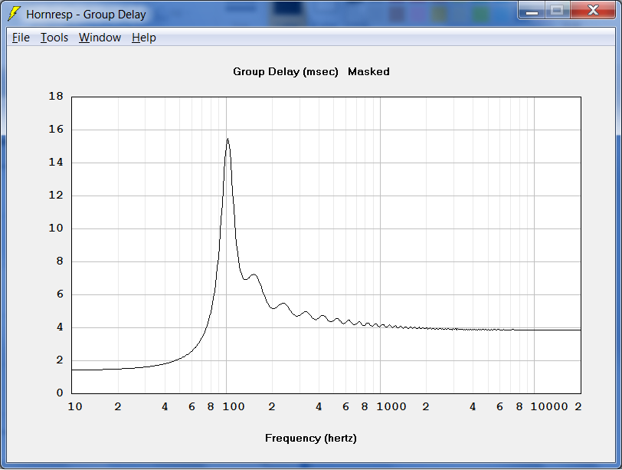This screenshot has height=470, width=622.
Task: Maximize the Hornresp window
Action: pos(558,11)
